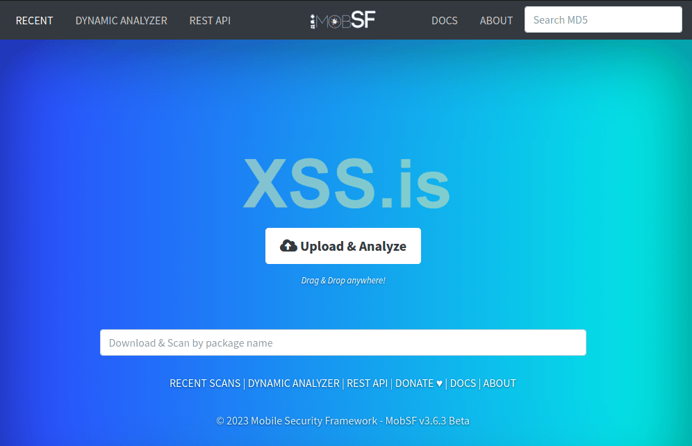Click the heart icon next to DONATE
This screenshot has height=446, width=692.
pos(439,383)
